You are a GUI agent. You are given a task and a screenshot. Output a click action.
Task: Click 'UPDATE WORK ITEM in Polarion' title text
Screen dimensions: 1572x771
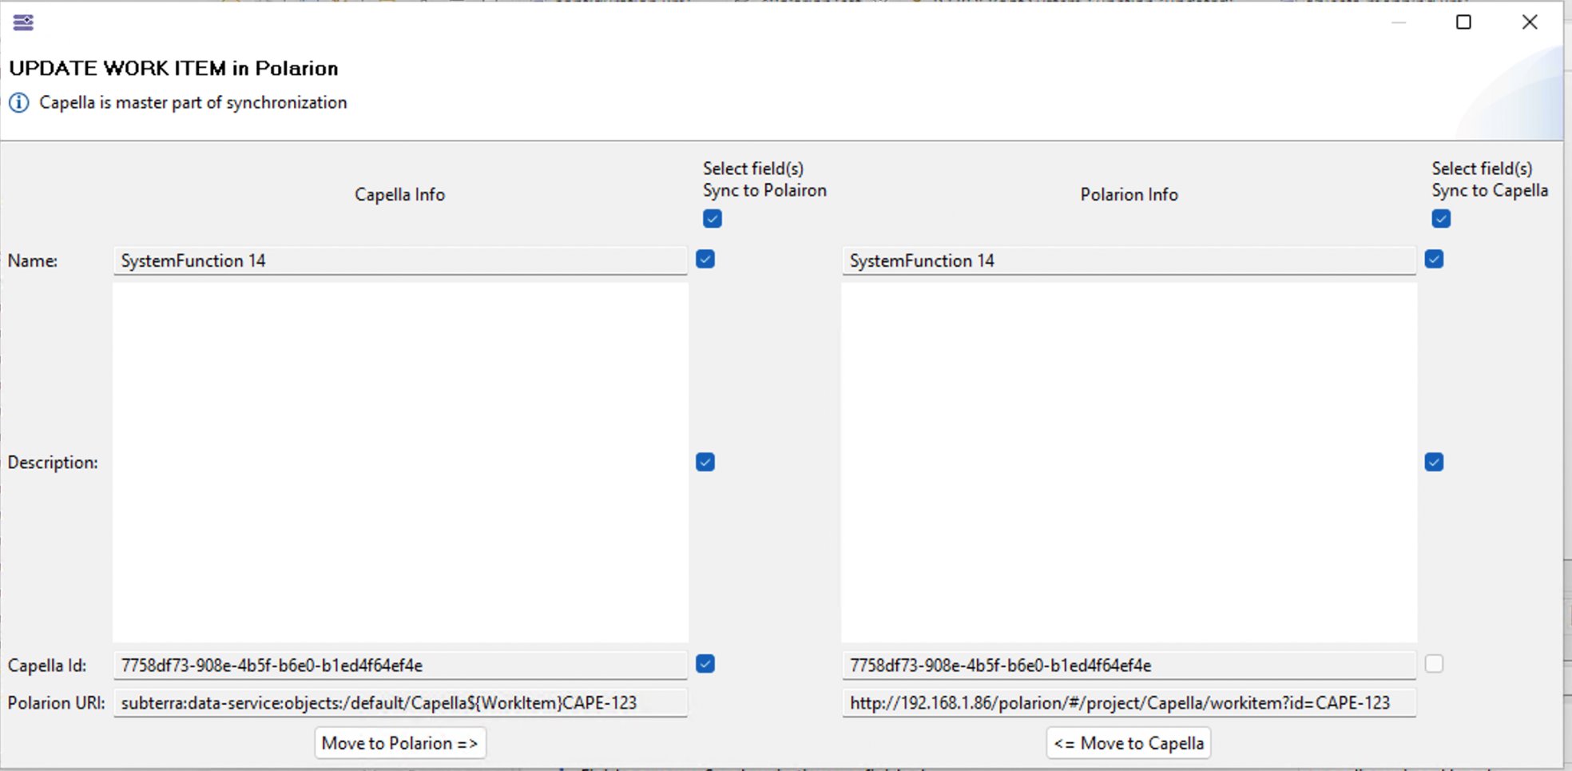[x=173, y=69]
